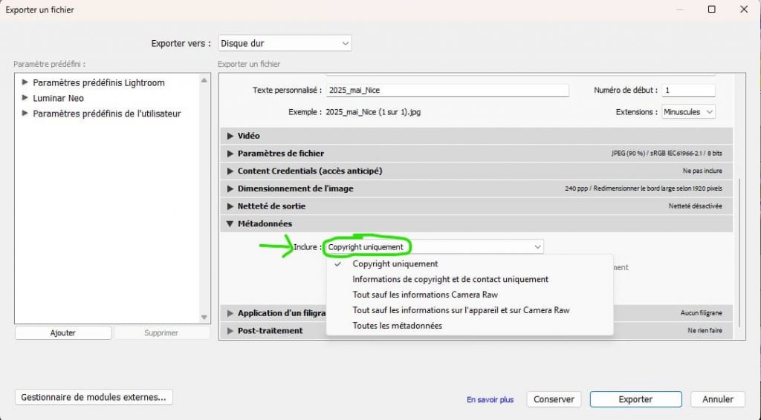
Task: Select Tout sauf les informations Camera Raw
Action: coord(425,295)
